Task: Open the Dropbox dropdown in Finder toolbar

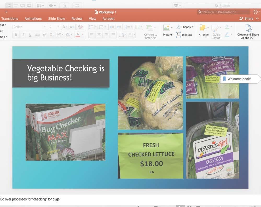Action: point(177,6)
